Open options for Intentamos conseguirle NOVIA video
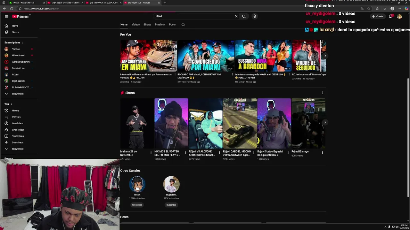Screen dimensions: 410x230 [x=290, y=74]
